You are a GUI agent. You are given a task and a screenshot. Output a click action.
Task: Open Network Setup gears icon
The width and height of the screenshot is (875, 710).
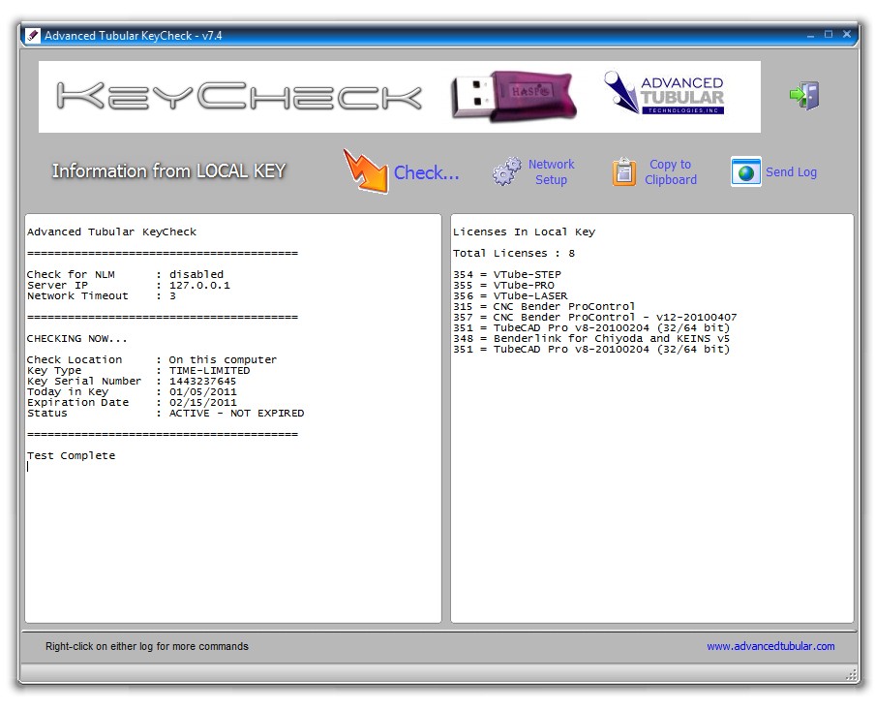[x=506, y=170]
